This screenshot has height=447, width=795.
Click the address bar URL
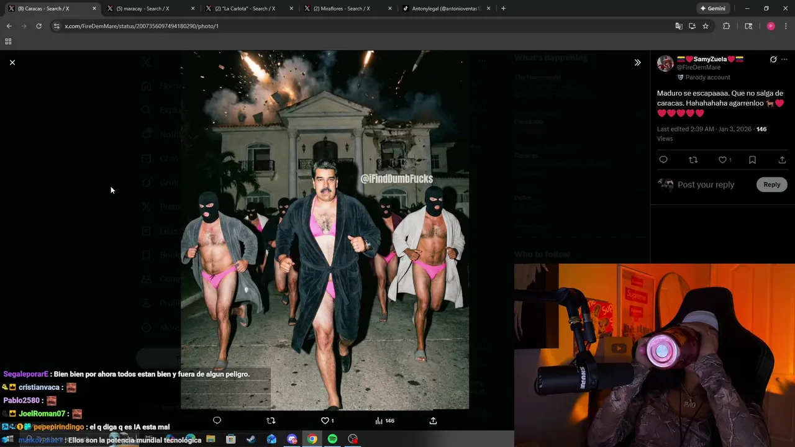(x=142, y=26)
